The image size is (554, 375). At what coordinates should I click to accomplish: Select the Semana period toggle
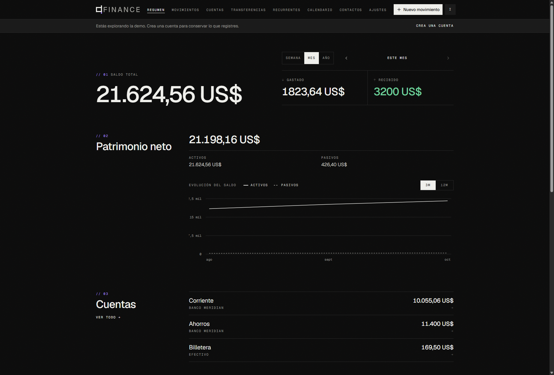coord(293,58)
